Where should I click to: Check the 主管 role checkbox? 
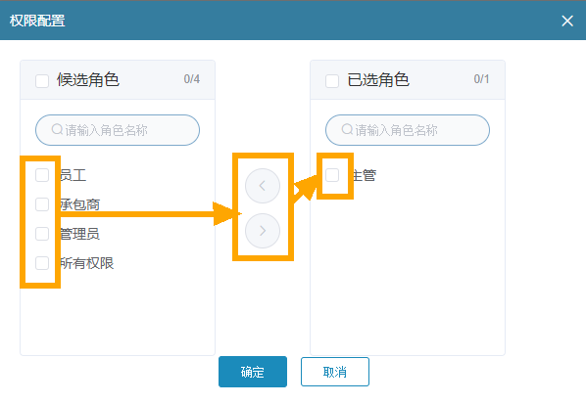(x=332, y=175)
